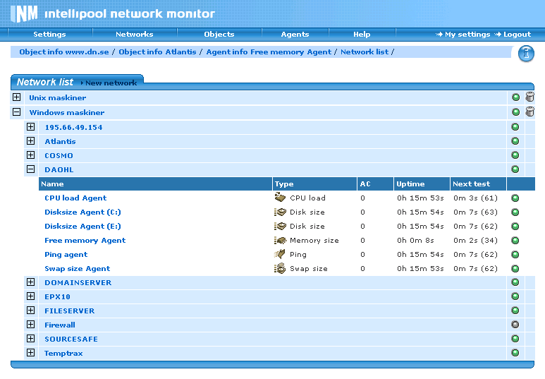The width and height of the screenshot is (545, 379).
Task: Click the Ping type icon
Action: click(x=280, y=254)
